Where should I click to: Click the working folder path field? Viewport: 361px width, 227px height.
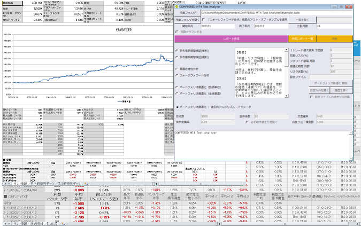[x=276, y=13]
